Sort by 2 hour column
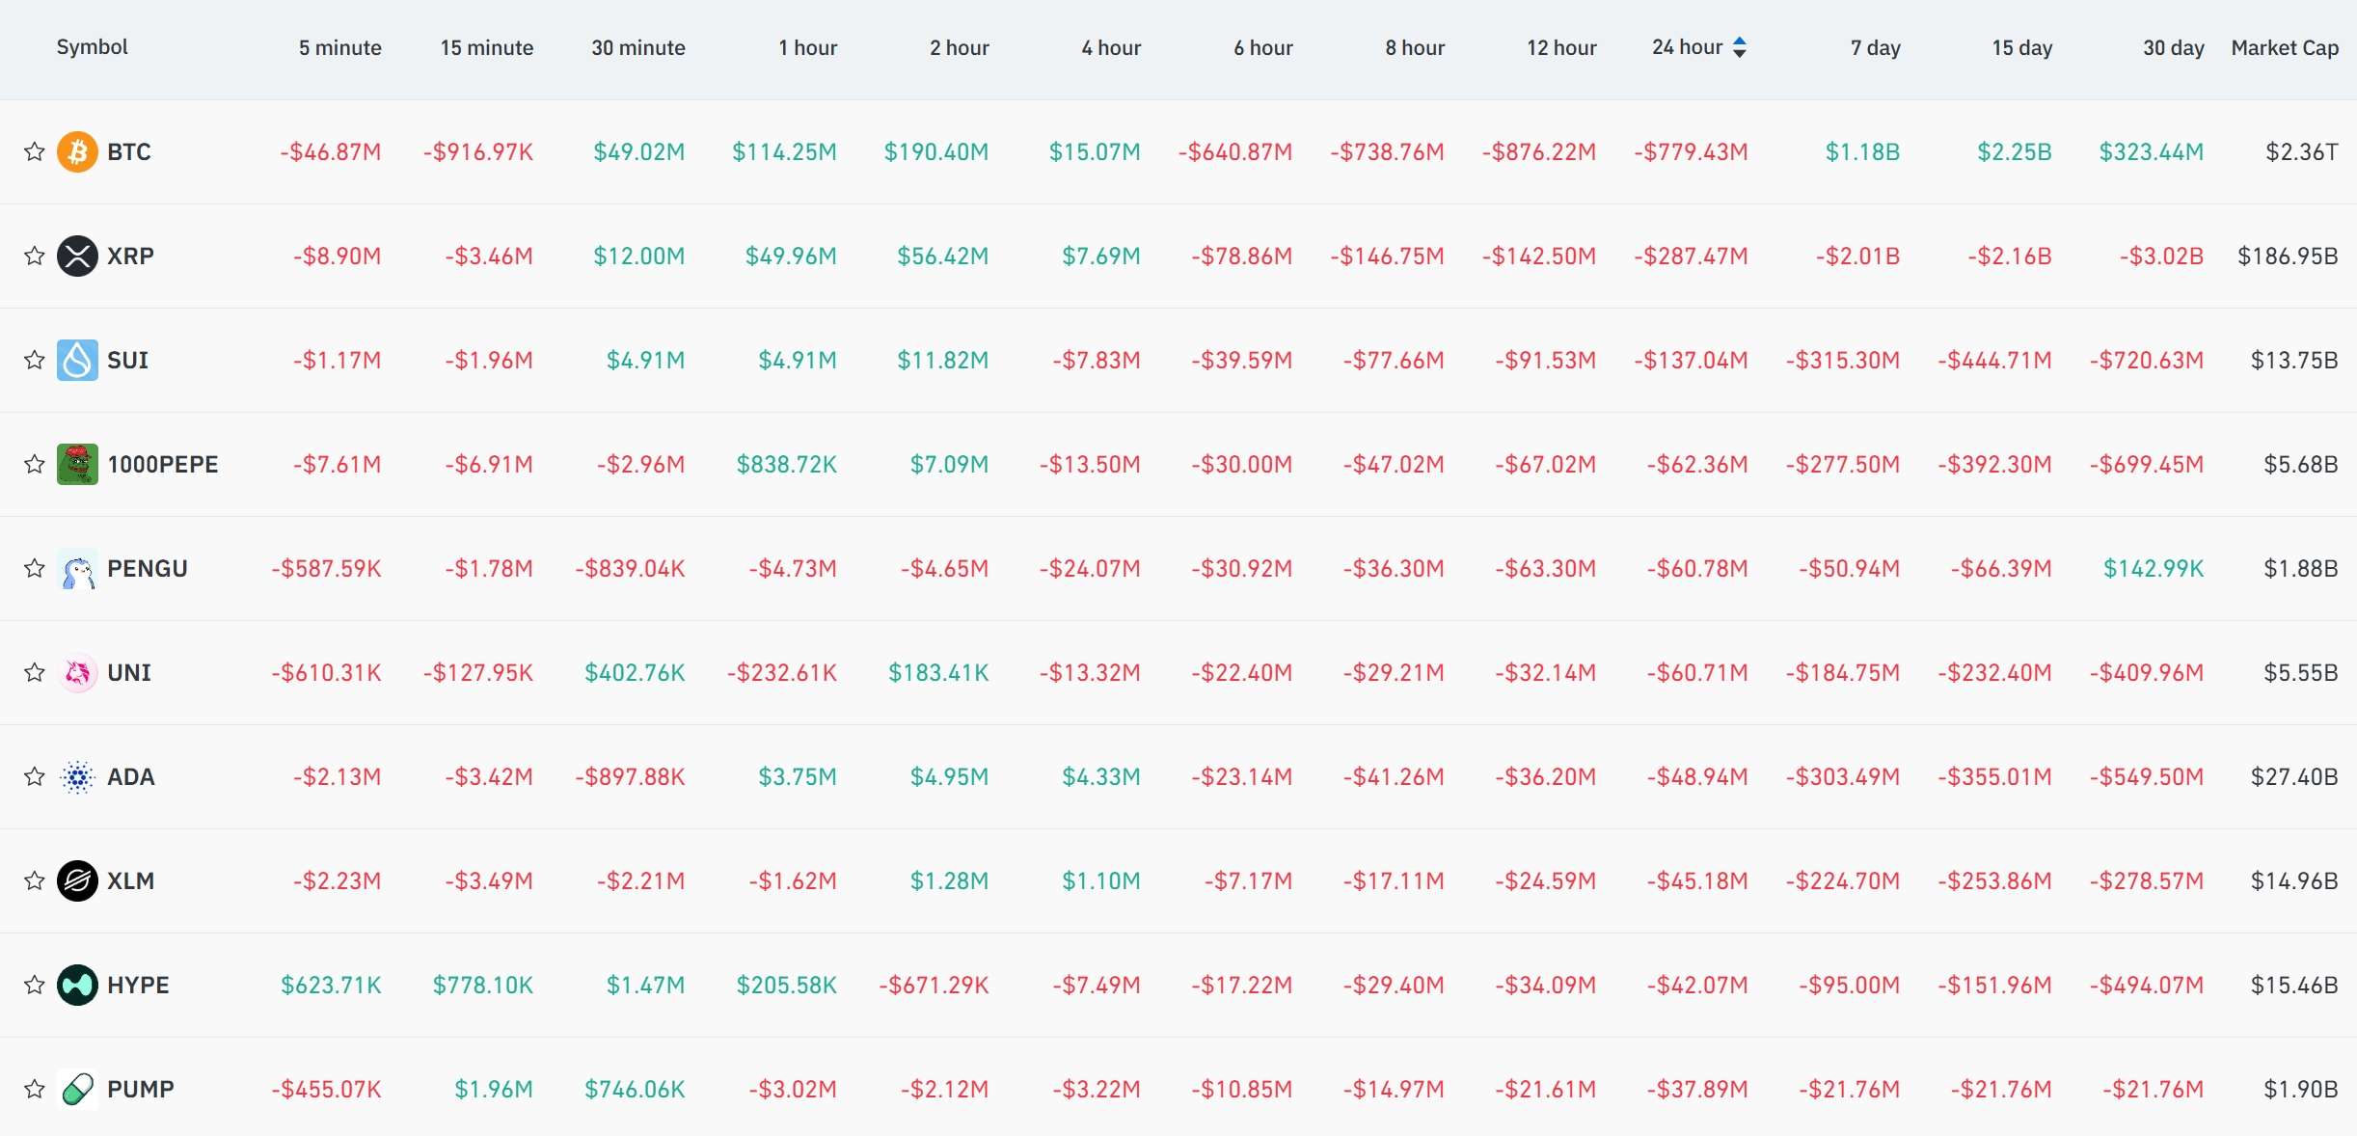Viewport: 2357px width, 1136px height. tap(960, 47)
